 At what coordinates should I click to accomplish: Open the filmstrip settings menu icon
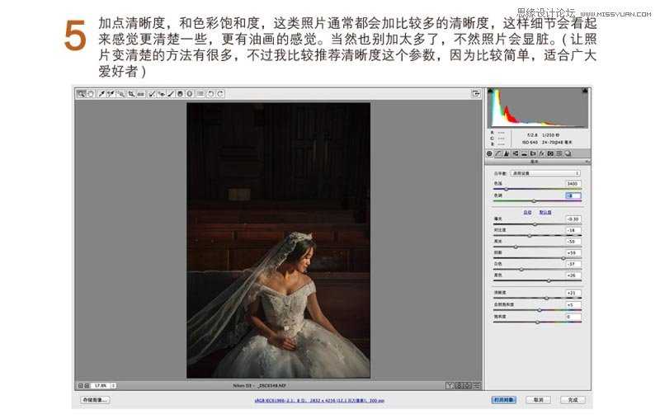[x=476, y=385]
